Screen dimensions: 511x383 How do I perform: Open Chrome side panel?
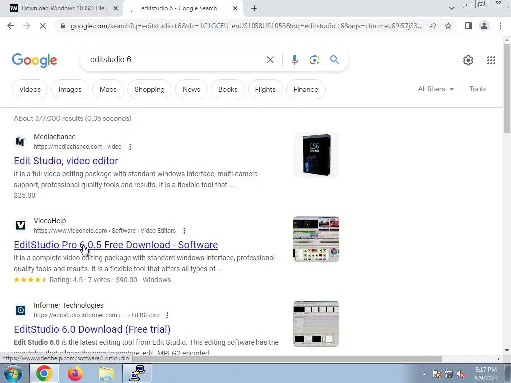pyautogui.click(x=468, y=26)
